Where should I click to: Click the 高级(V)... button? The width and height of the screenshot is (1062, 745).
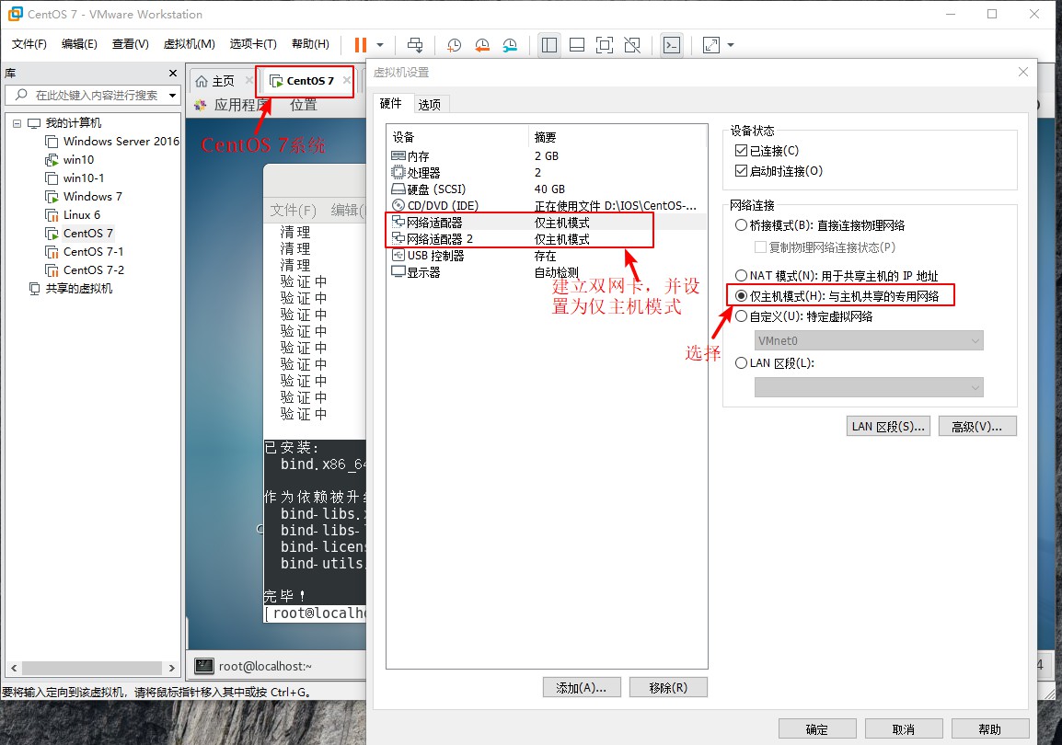pos(976,426)
